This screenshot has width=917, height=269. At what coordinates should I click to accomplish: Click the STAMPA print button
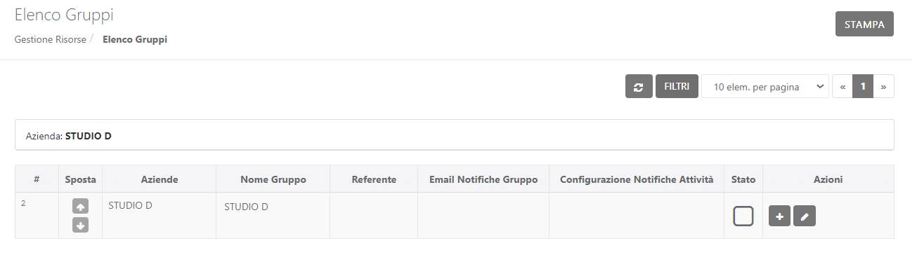864,23
